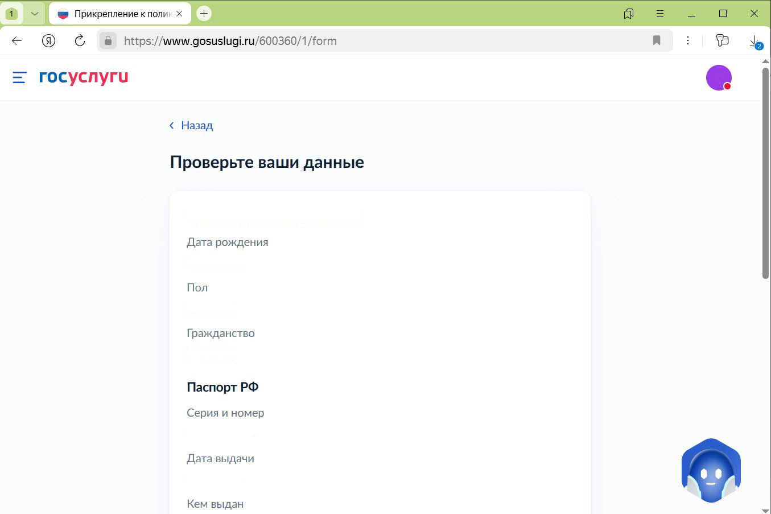Click the tab group labeled 1
This screenshot has height=514, width=771.
pos(11,13)
